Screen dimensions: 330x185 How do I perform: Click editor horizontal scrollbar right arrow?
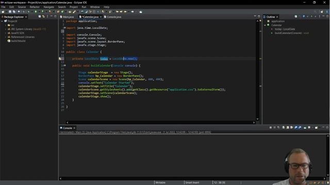point(254,122)
